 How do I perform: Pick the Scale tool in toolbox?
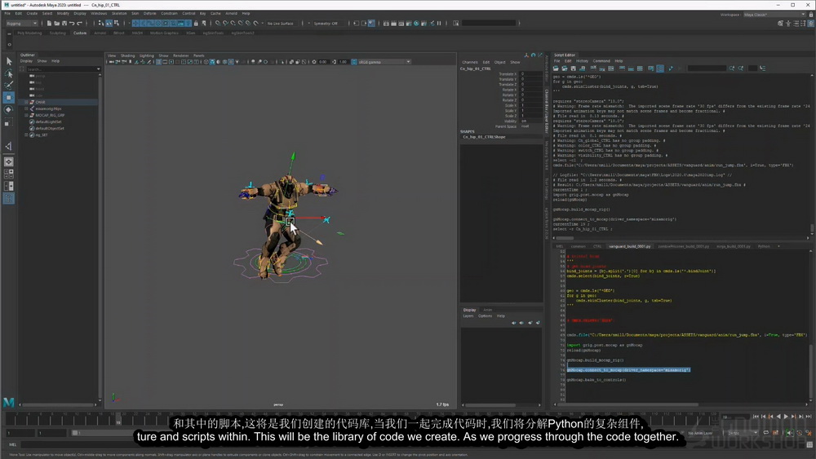(x=9, y=122)
